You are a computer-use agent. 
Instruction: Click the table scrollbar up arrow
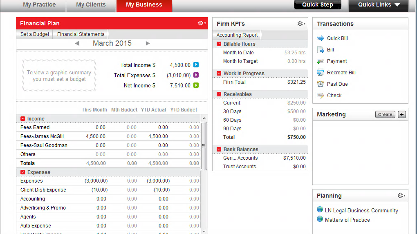click(x=204, y=118)
